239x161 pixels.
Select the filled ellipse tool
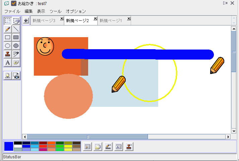[x=16, y=46]
